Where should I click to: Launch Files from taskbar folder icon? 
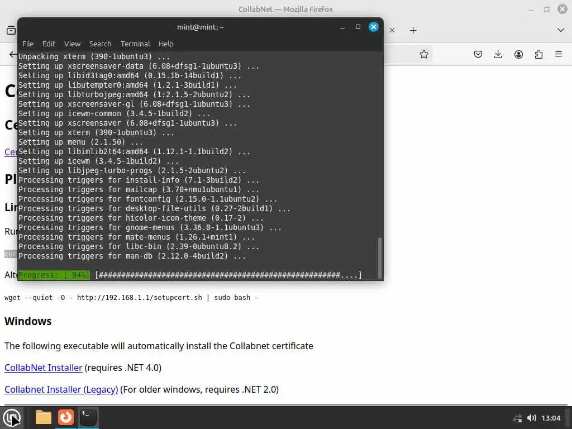pyautogui.click(x=44, y=417)
